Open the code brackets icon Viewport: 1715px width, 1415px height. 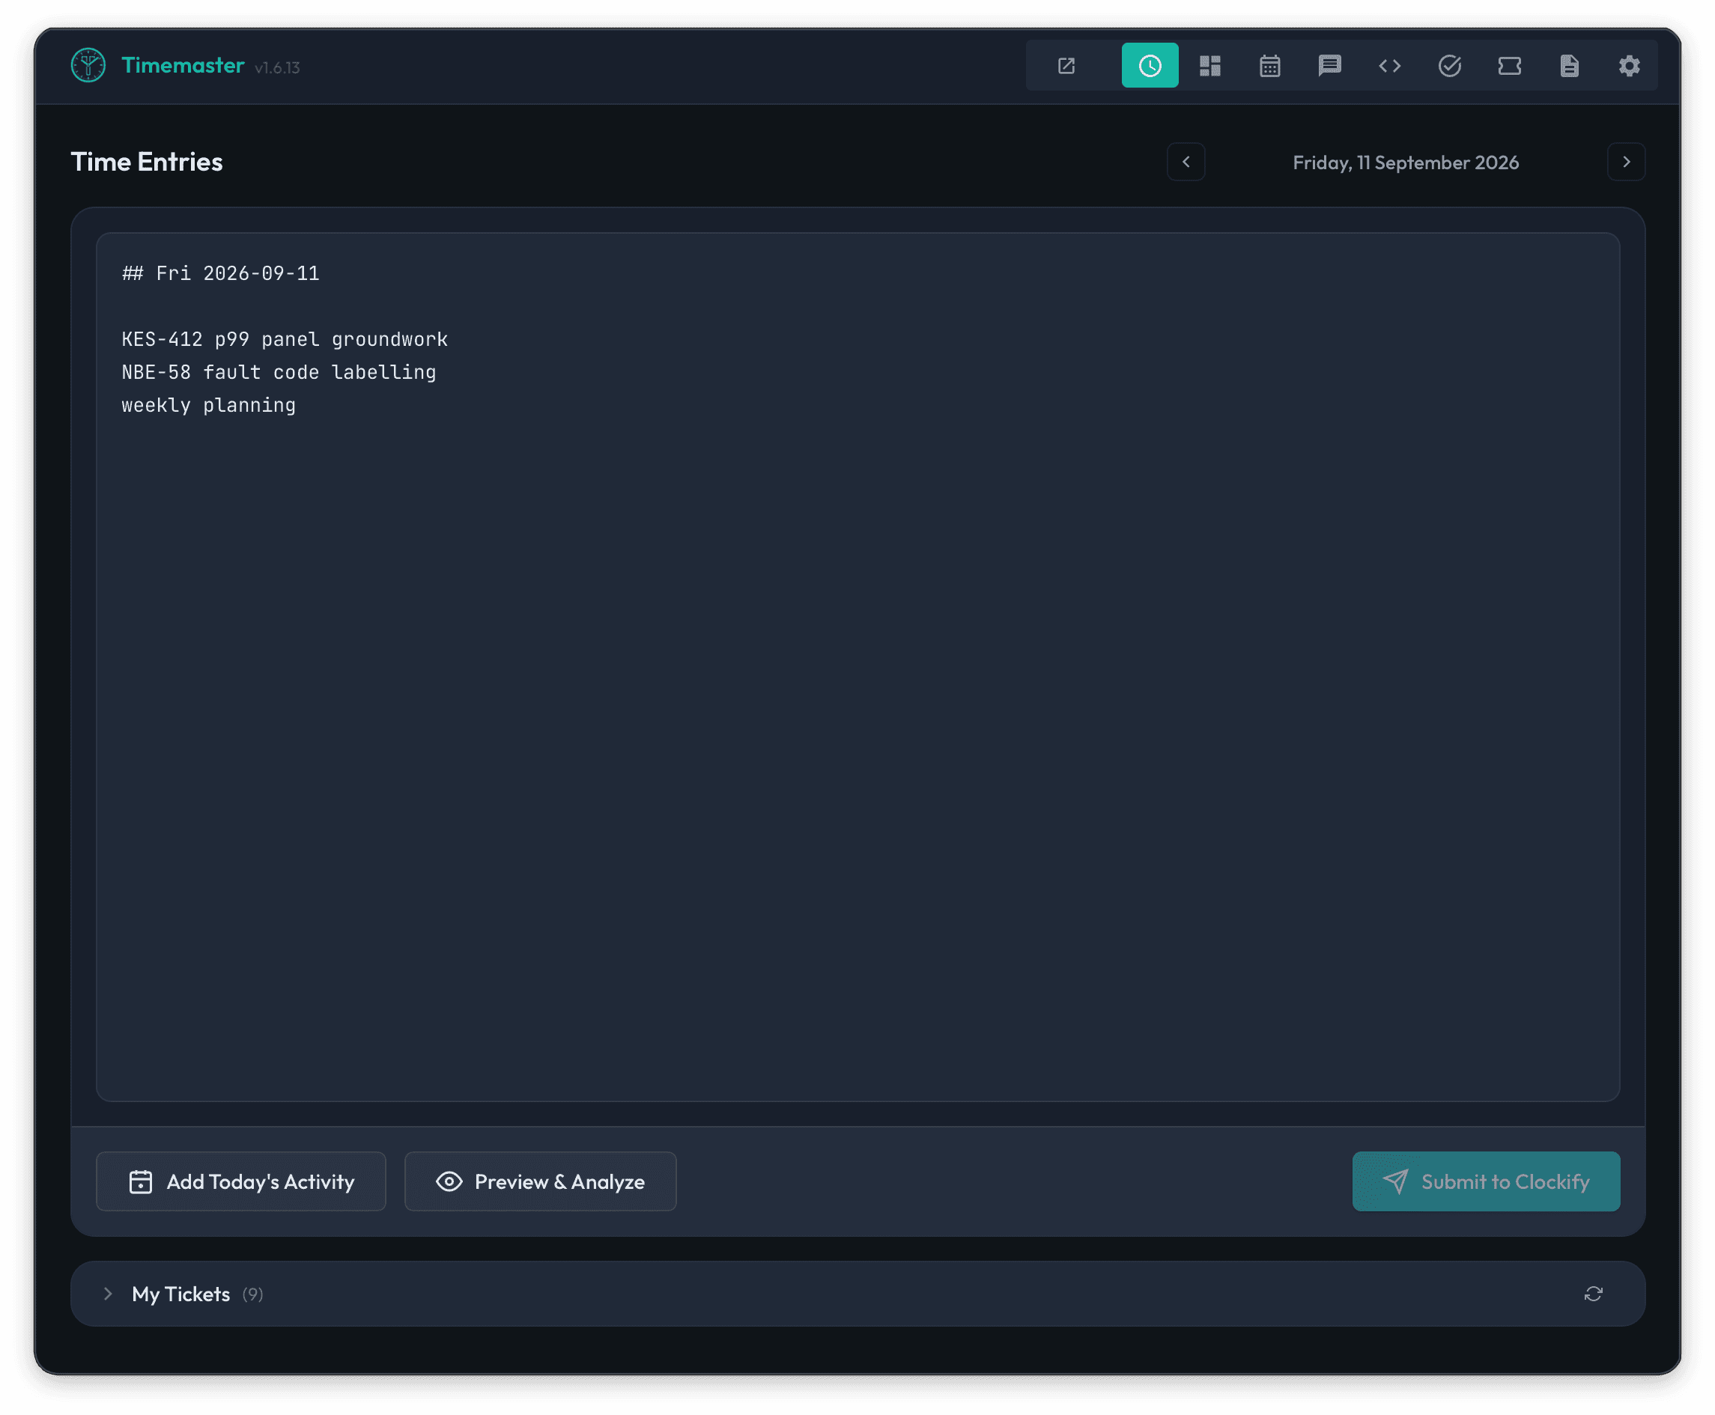pos(1390,66)
